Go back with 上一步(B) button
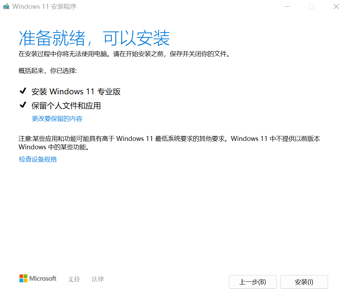This screenshot has width=347, height=301. (x=253, y=282)
